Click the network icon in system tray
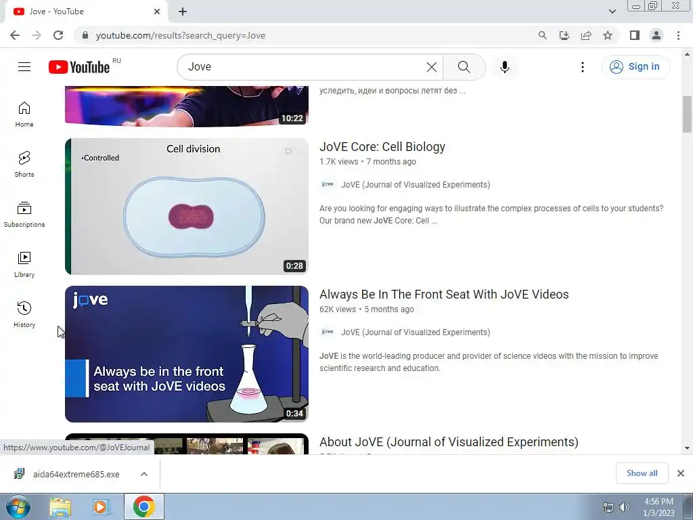693x520 pixels. 608,507
